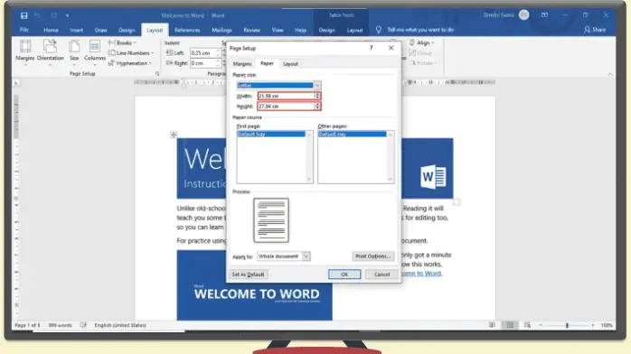Image resolution: width=631 pixels, height=354 pixels.
Task: Click the Page Setup group launcher icon
Action: coord(157,73)
